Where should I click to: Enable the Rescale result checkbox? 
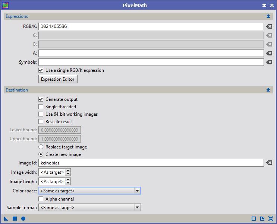(41, 122)
